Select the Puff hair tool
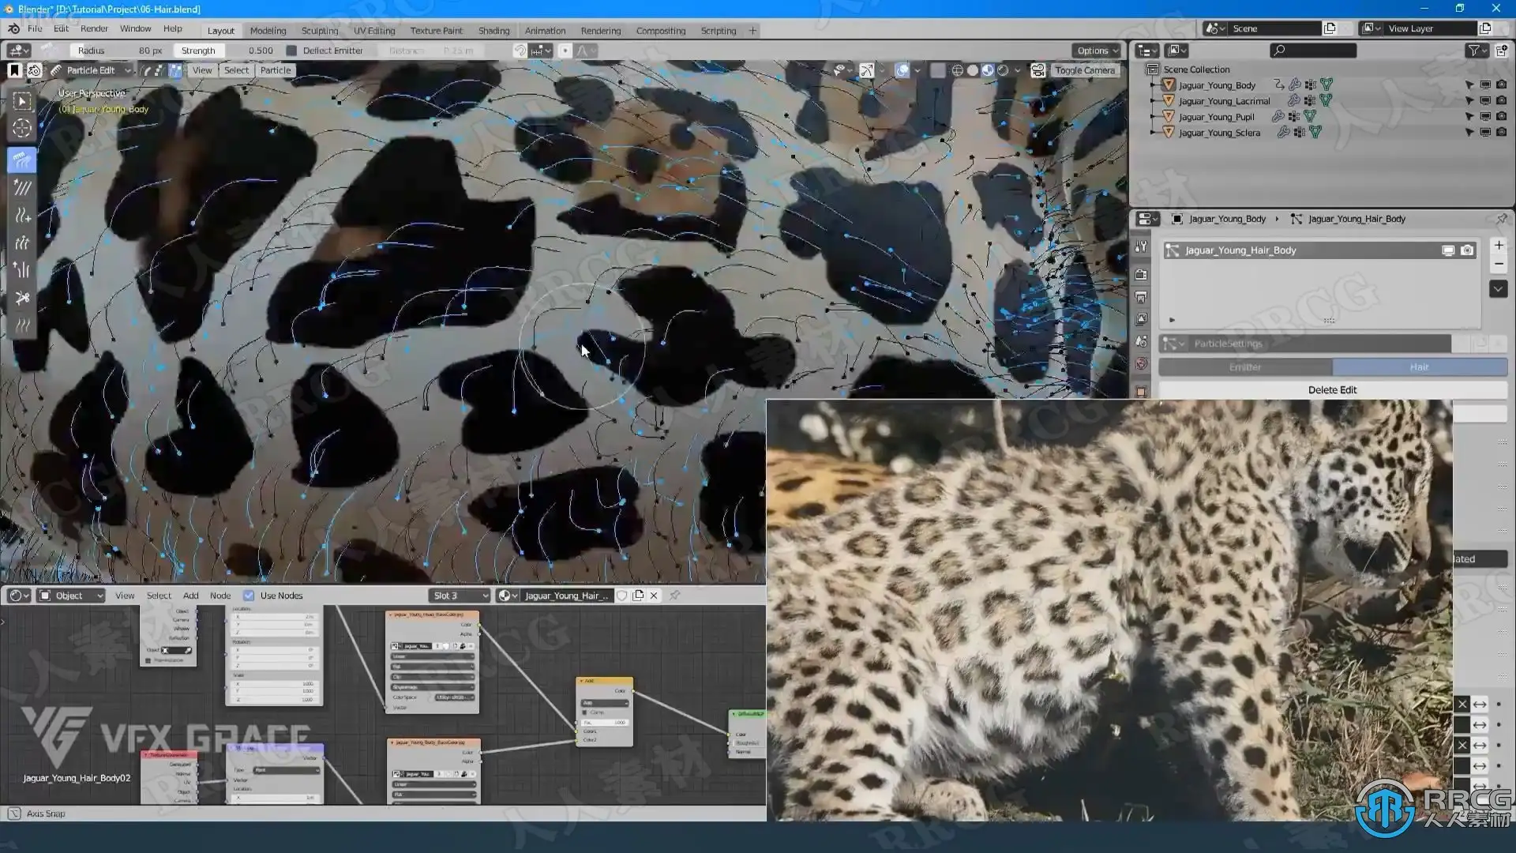Screen dimensions: 1516x853 coord(22,270)
